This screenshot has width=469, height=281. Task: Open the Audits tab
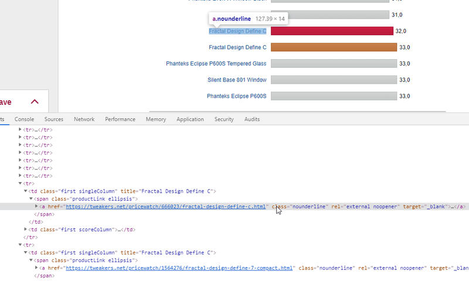click(x=252, y=119)
